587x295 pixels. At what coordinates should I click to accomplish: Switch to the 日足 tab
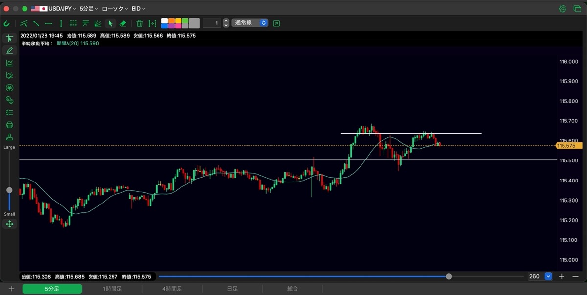point(232,289)
